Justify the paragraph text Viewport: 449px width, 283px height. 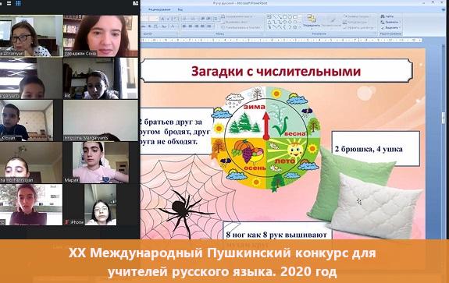(202, 27)
